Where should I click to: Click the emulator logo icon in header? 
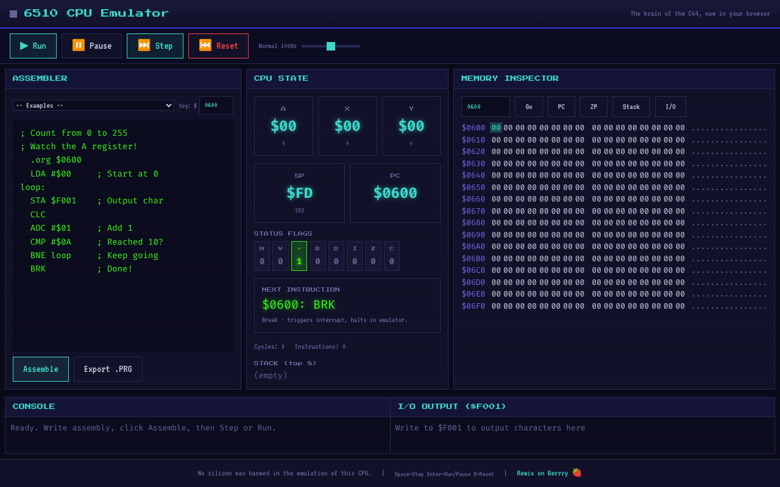pyautogui.click(x=13, y=13)
